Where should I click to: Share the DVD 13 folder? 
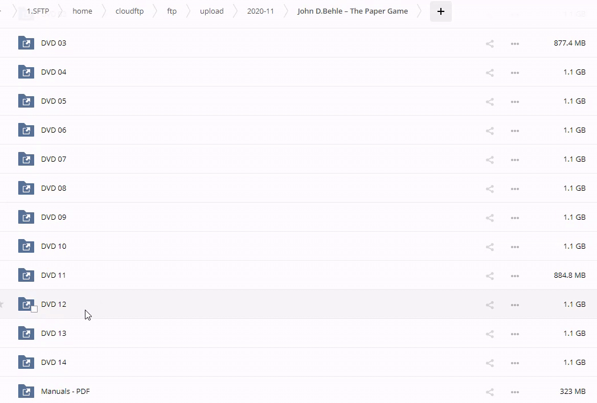click(x=489, y=334)
